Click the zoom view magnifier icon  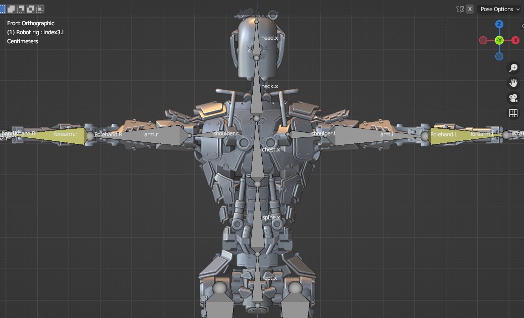[x=513, y=67]
